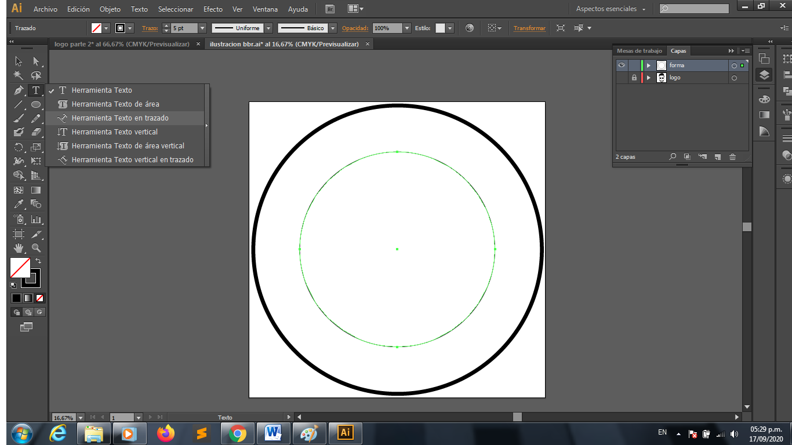
Task: Open the Opacidad 100% dropdown arrow
Action: click(x=407, y=28)
